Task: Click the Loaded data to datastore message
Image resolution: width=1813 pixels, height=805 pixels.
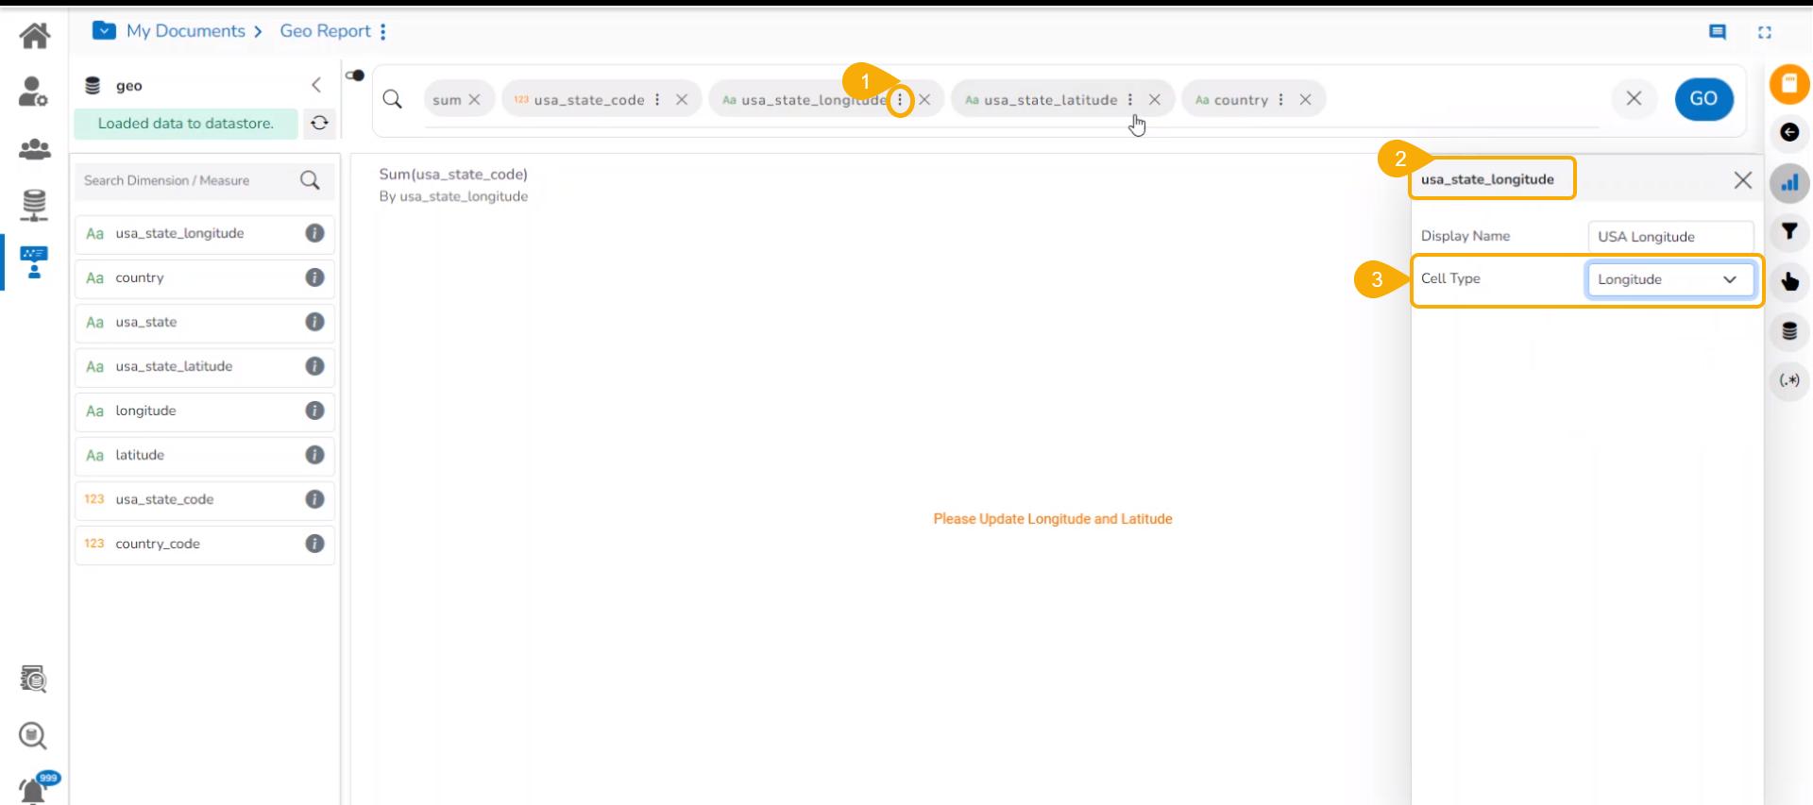Action: click(x=186, y=124)
